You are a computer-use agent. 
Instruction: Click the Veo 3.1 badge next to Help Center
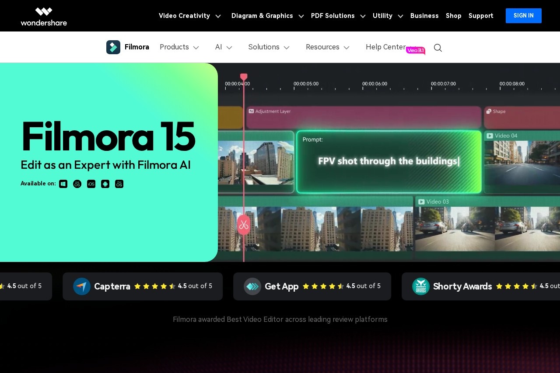[x=416, y=50]
